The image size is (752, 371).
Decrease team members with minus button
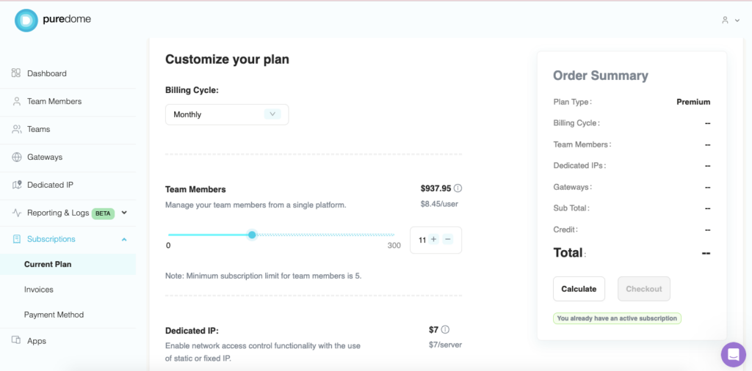tap(448, 240)
